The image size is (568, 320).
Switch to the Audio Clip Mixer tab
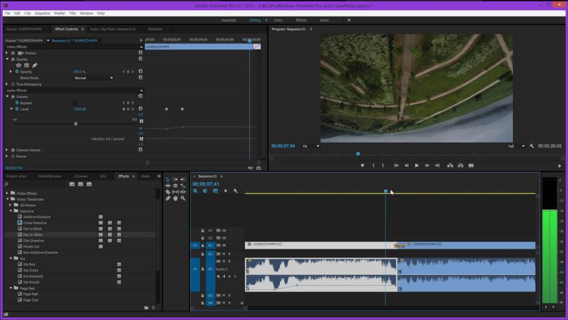point(112,29)
